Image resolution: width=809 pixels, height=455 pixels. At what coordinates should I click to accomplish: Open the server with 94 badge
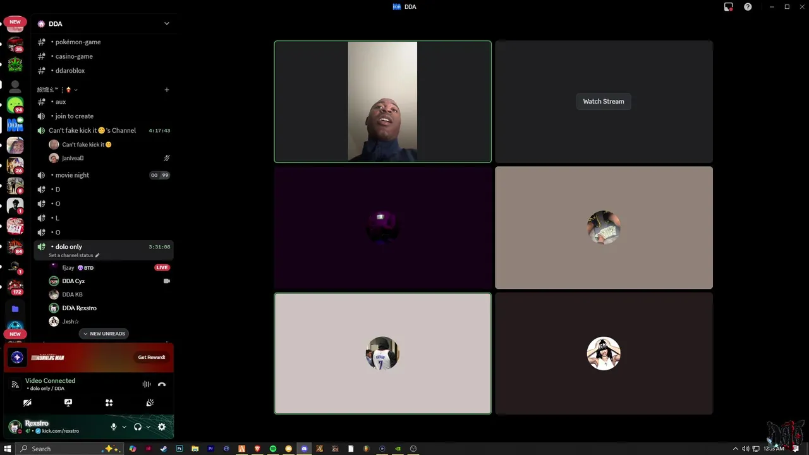(15, 105)
